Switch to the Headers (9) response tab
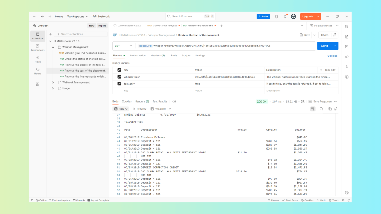 tap(142, 101)
